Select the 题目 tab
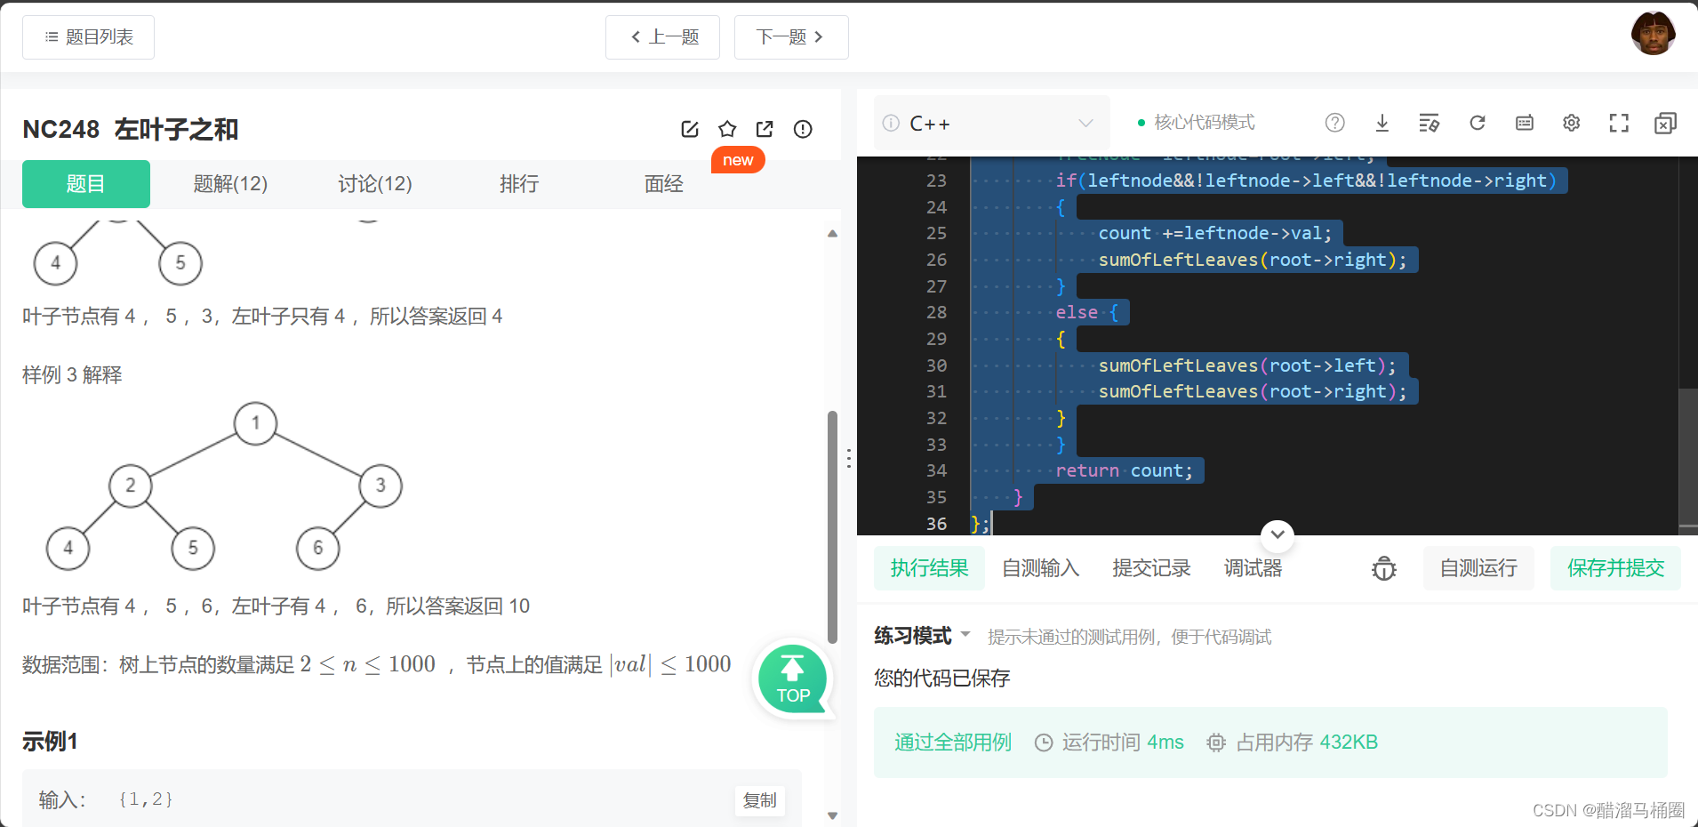This screenshot has width=1698, height=827. pos(86,184)
